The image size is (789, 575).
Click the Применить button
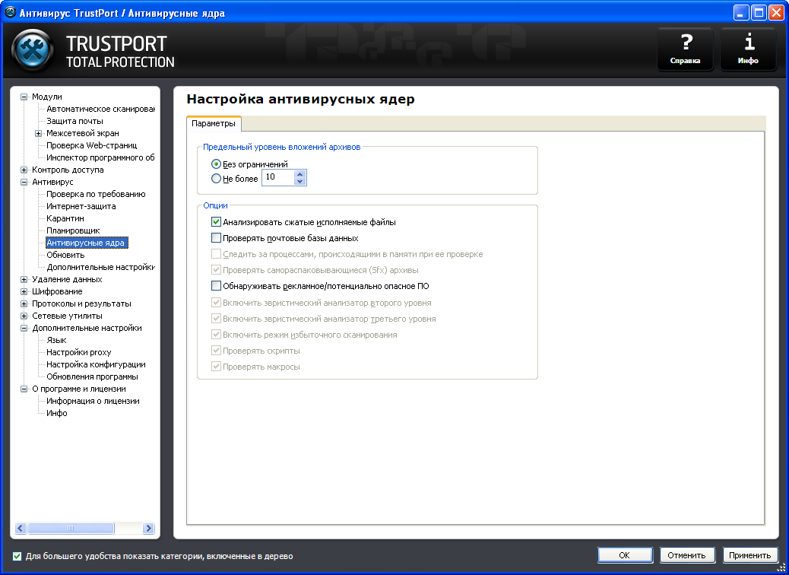(x=749, y=555)
